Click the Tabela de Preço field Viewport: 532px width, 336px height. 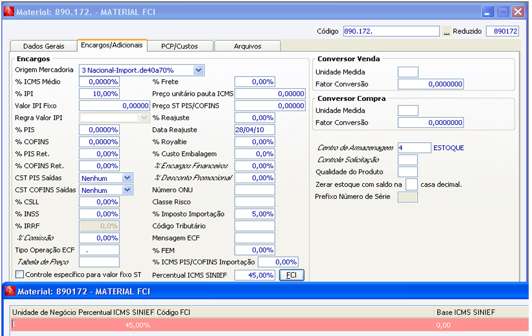click(99, 262)
